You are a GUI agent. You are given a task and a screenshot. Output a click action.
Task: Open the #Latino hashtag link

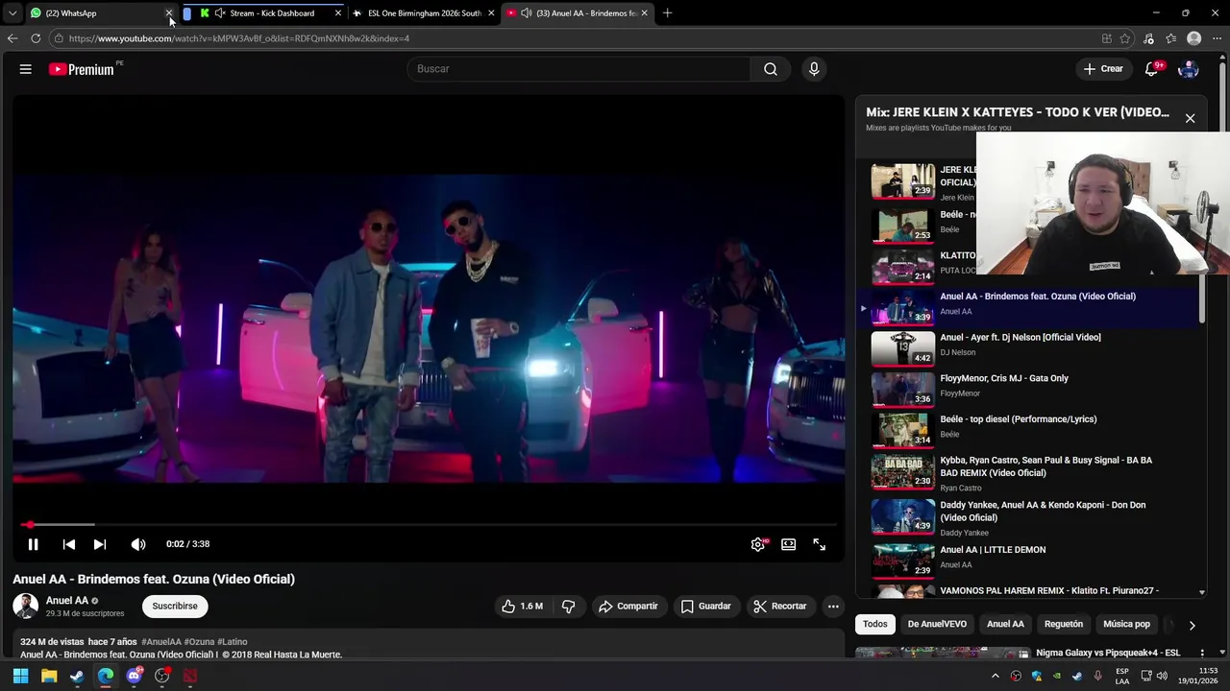(233, 641)
